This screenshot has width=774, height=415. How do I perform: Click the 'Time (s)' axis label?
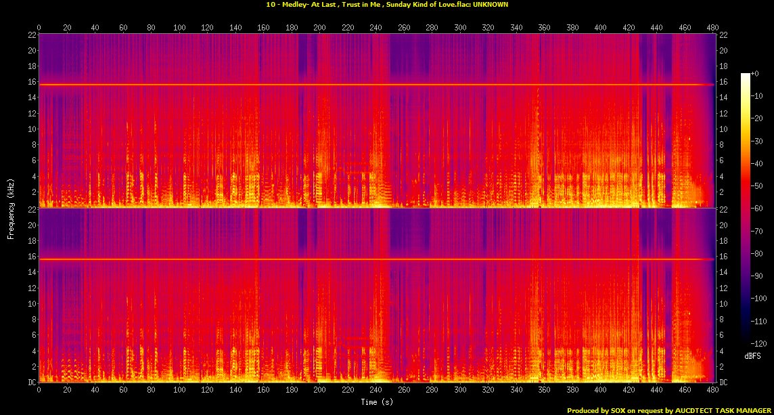coord(378,402)
